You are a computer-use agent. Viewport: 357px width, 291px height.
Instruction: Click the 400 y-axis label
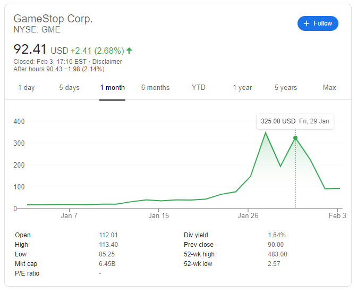[x=19, y=121]
